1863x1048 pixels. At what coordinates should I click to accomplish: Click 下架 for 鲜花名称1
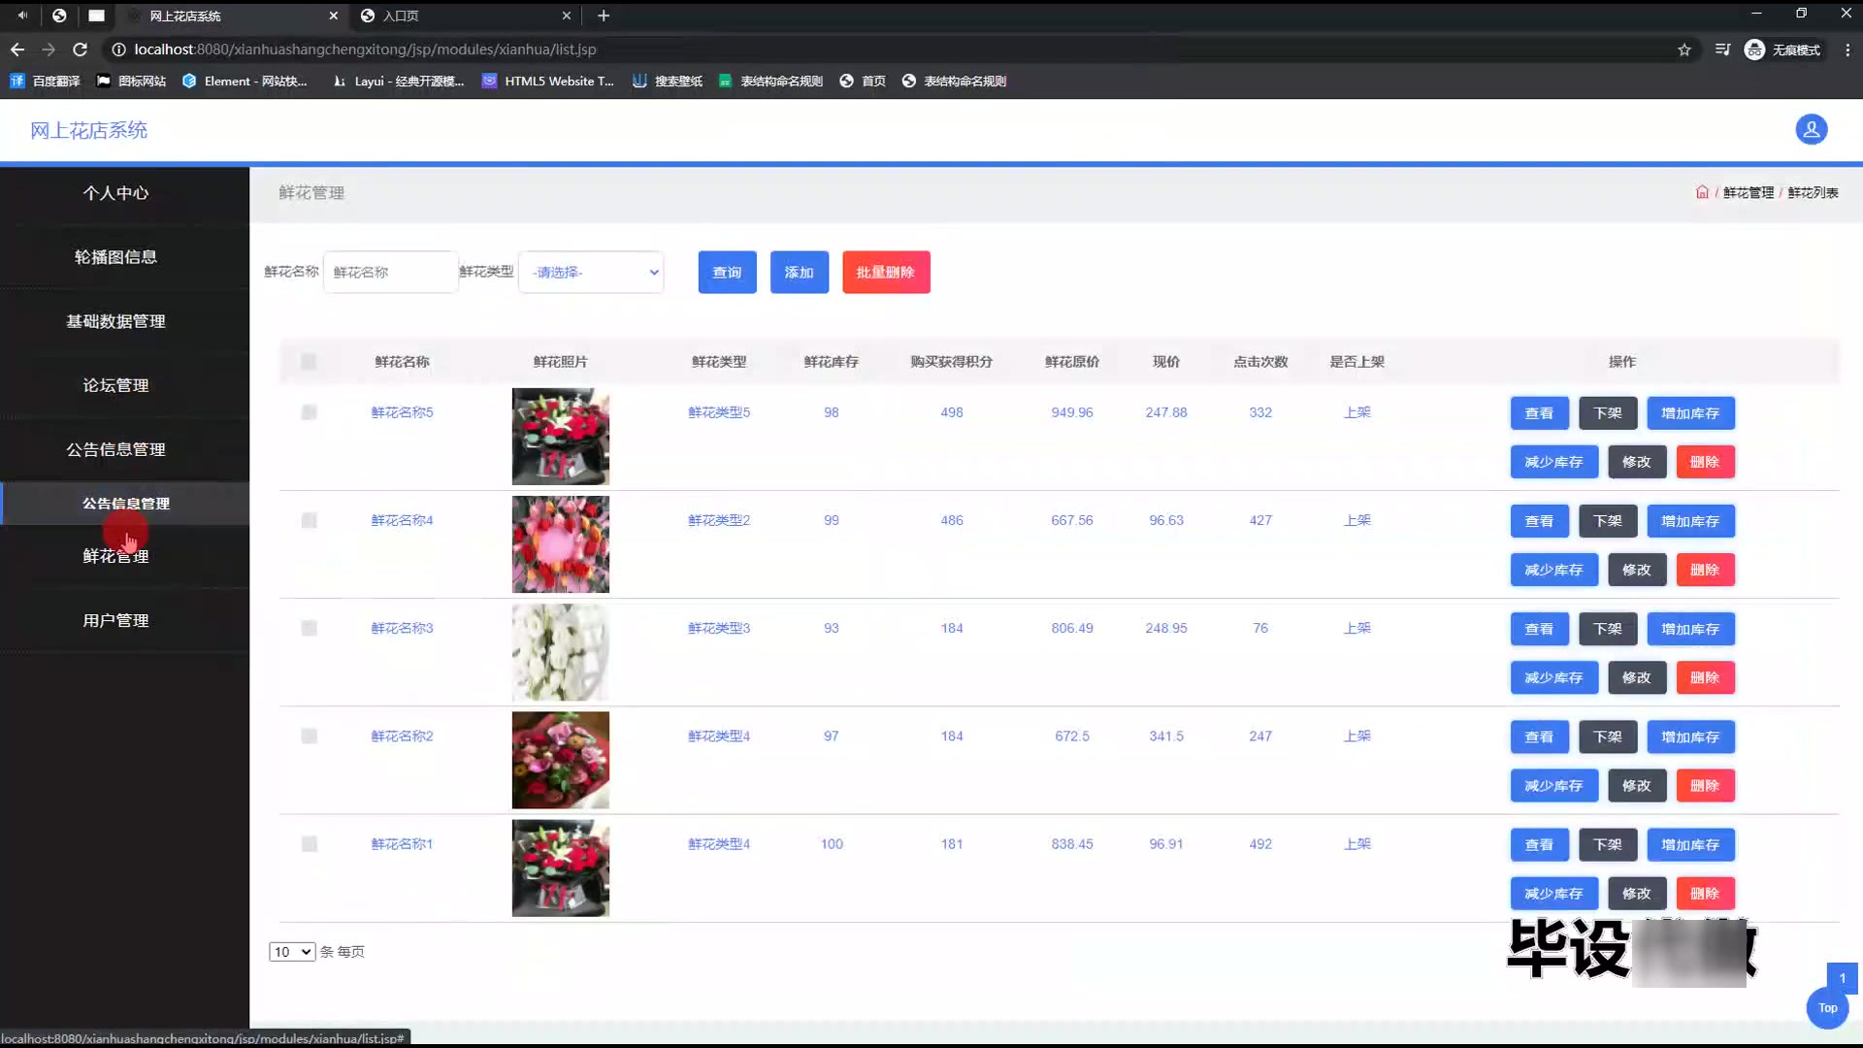(1608, 844)
